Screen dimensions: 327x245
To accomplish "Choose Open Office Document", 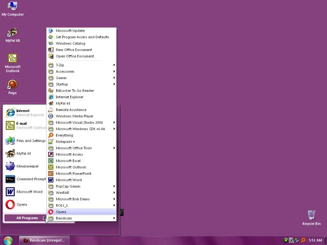I will click(81, 56).
